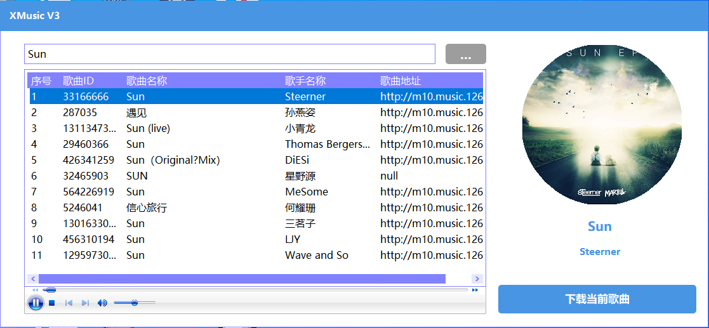Stop playback with the square stop button
Screen dimensions: 709x328
coord(51,303)
